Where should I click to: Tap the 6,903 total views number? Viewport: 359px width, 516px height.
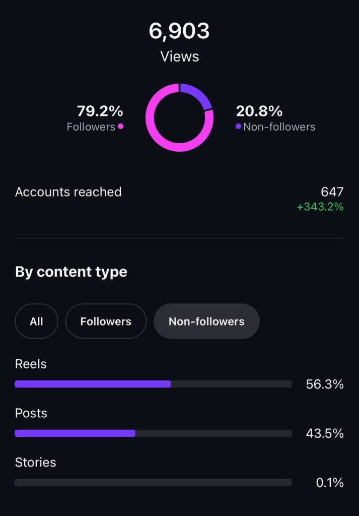(x=179, y=31)
